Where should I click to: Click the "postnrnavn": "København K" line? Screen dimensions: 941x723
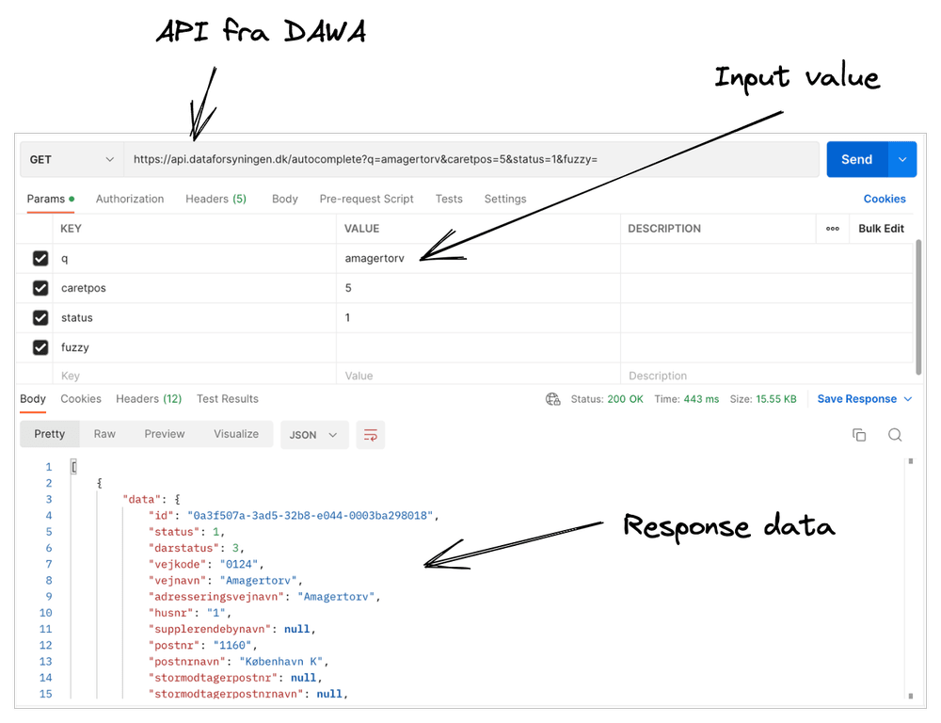point(238,662)
